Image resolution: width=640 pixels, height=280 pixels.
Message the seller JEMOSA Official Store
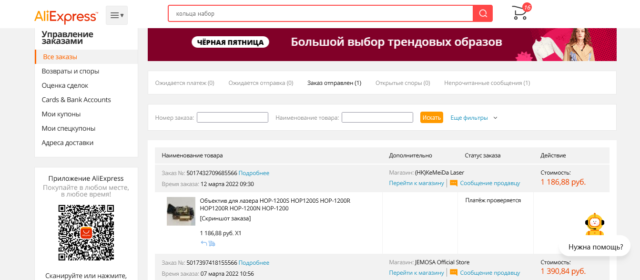point(490,273)
